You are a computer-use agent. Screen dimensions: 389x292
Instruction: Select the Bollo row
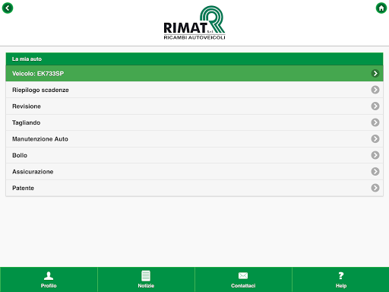[x=194, y=155]
